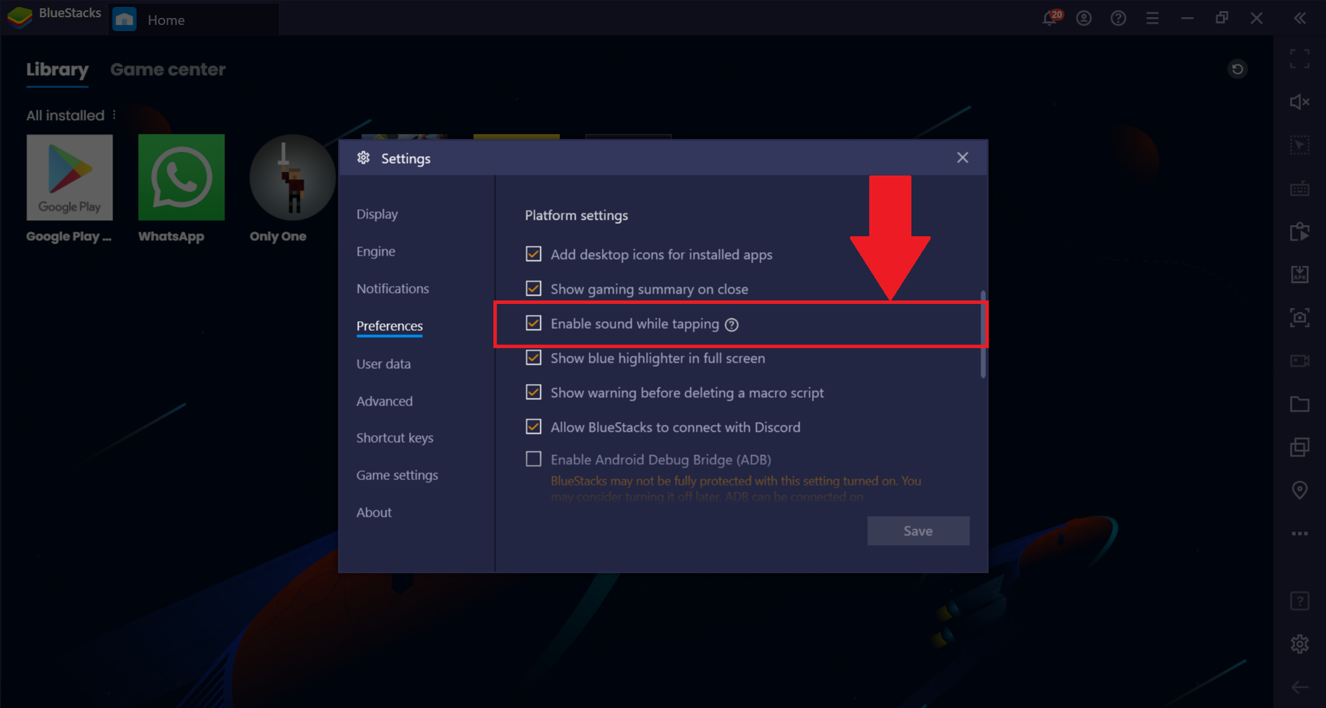Open the help question mark in title bar
Viewport: 1326px width, 708px height.
(1119, 19)
